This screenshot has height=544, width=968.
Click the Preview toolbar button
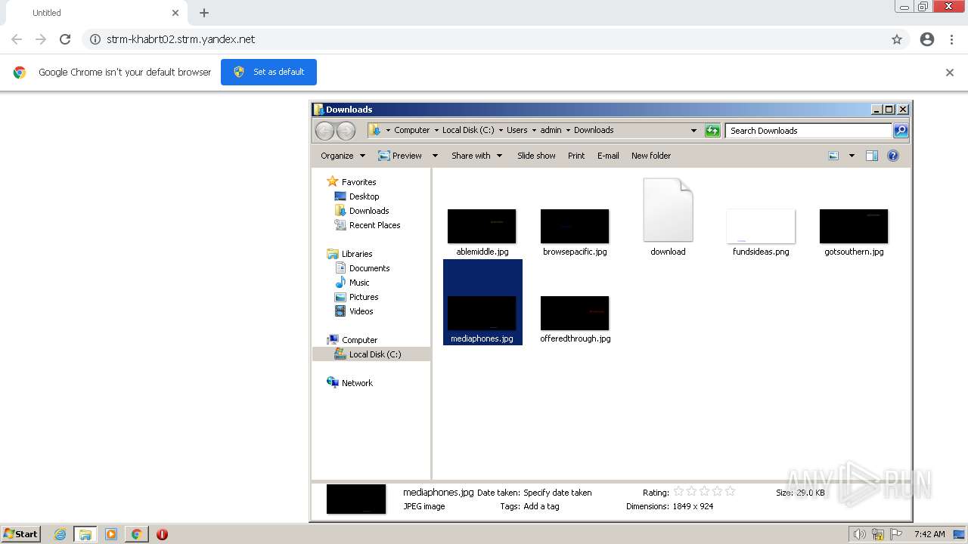pyautogui.click(x=401, y=156)
